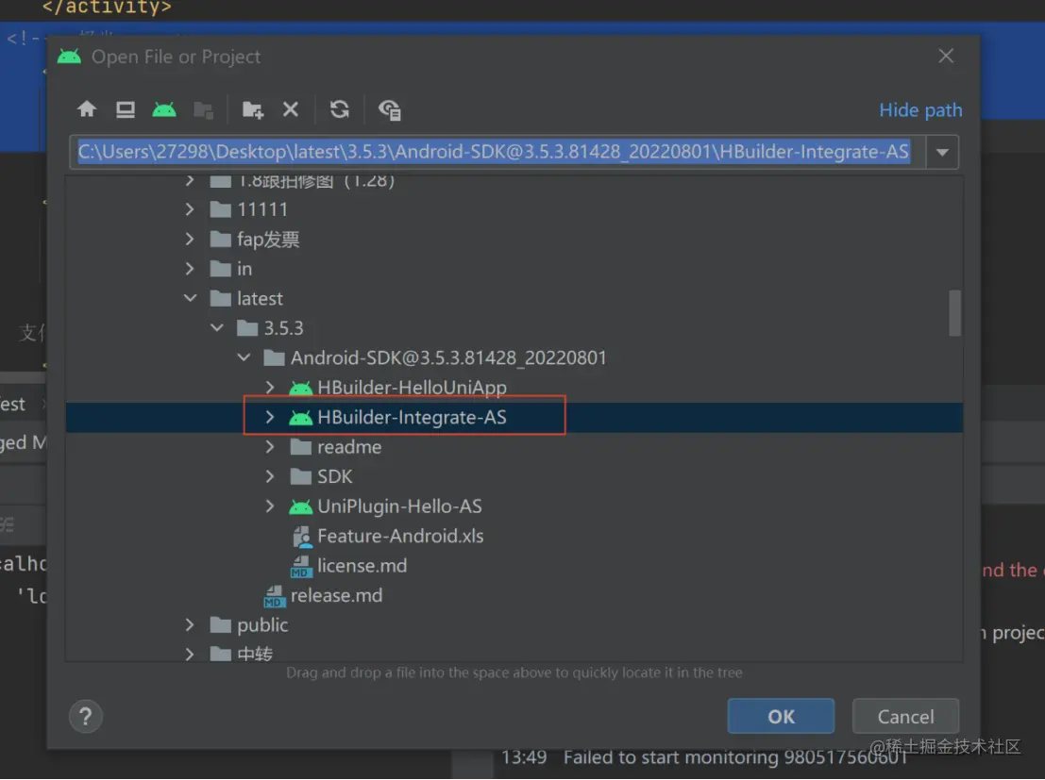Select the module directory toolbar icon
Viewport: 1045px width, 780px height.
203,109
